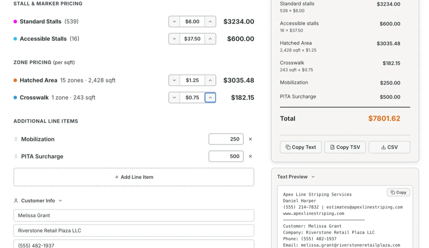Click the copy icon inside Copy TSV button
Image resolution: width=429 pixels, height=248 pixels.
[x=332, y=147]
